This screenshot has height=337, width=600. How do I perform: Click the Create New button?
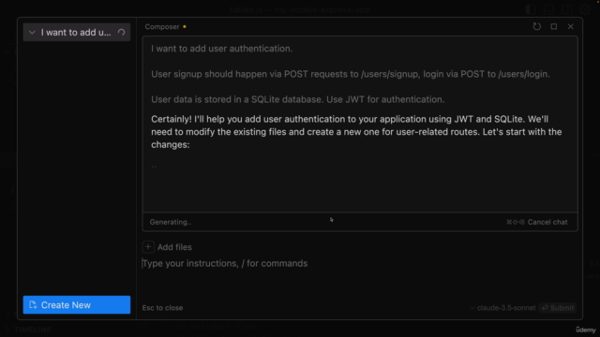click(x=77, y=305)
